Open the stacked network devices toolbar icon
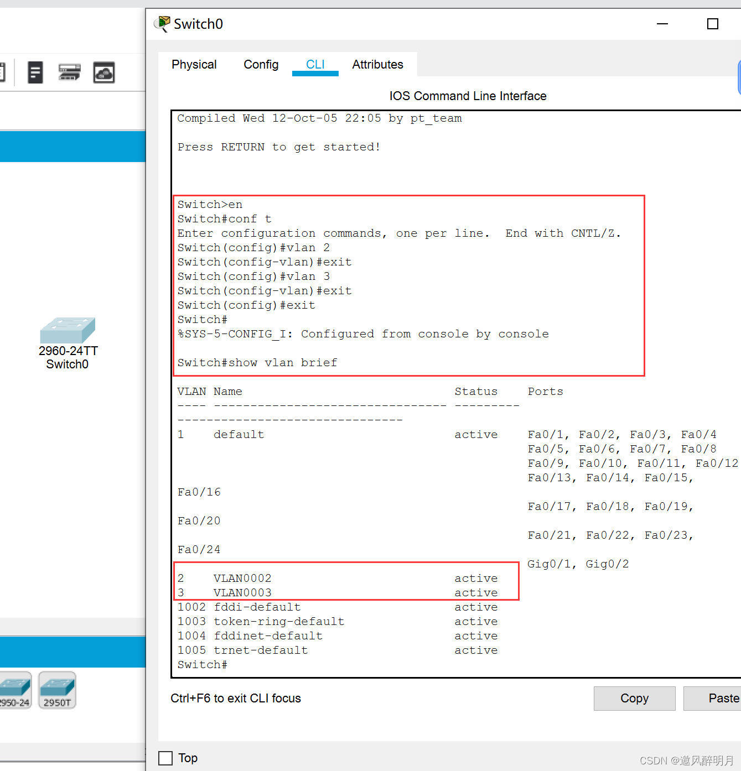Image resolution: width=741 pixels, height=771 pixels. [x=69, y=72]
